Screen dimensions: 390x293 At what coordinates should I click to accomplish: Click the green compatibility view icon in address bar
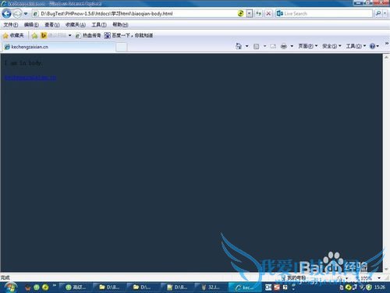pos(241,13)
